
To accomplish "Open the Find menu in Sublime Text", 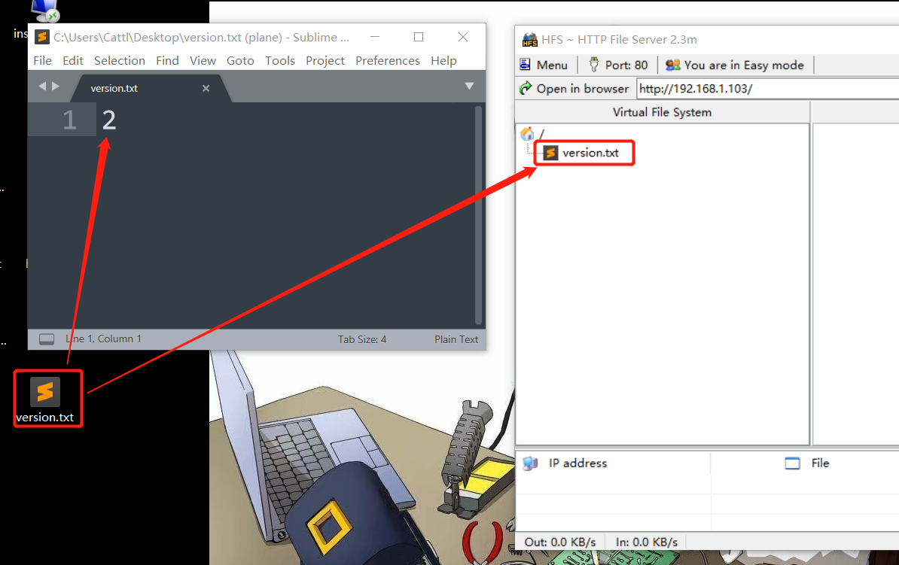I will tap(167, 61).
